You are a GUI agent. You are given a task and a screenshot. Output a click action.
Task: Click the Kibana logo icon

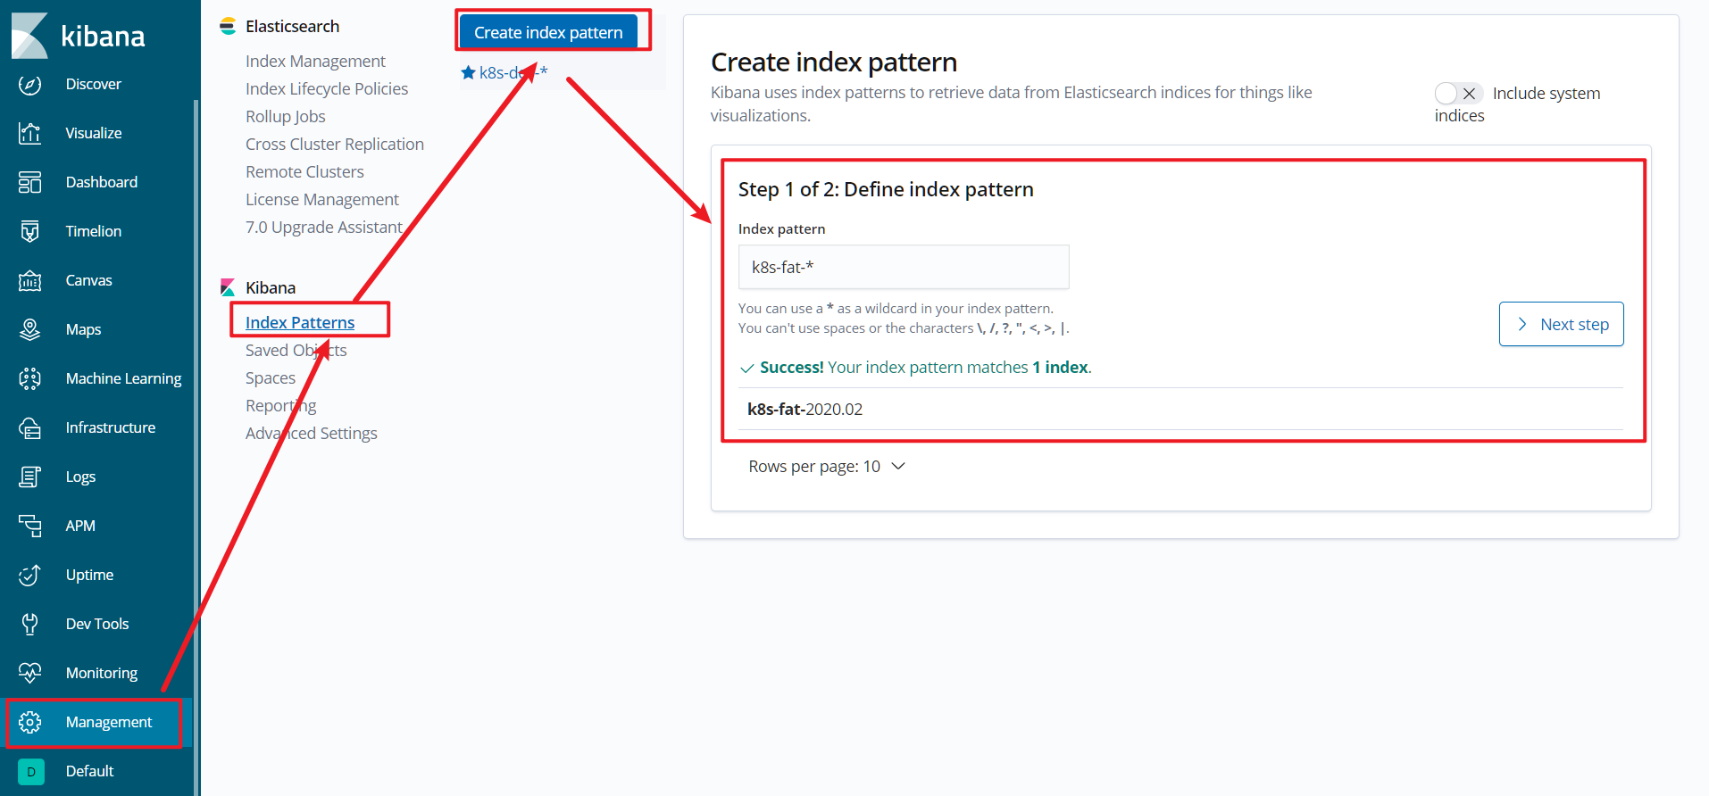30,36
